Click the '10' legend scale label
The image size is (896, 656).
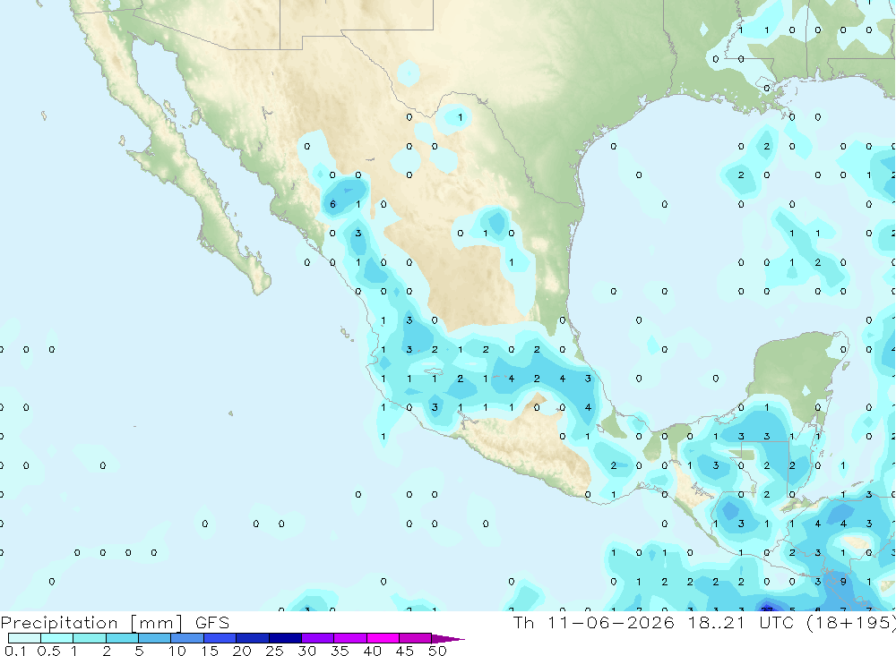[x=177, y=651]
